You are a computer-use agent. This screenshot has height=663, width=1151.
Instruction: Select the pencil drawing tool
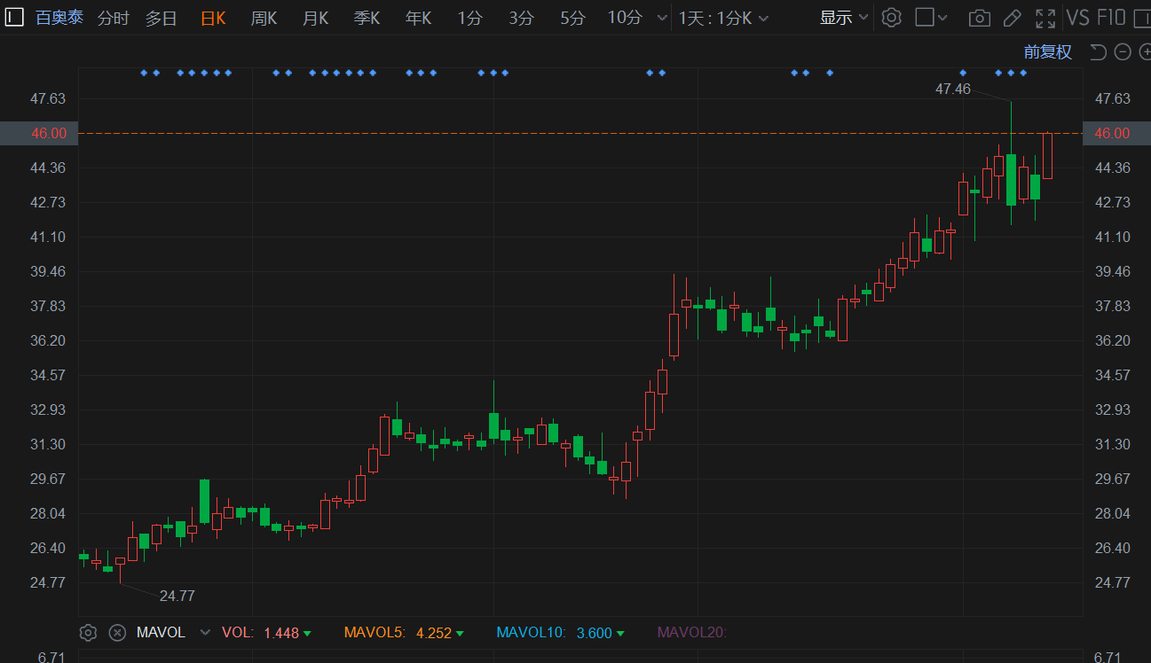pyautogui.click(x=1012, y=18)
